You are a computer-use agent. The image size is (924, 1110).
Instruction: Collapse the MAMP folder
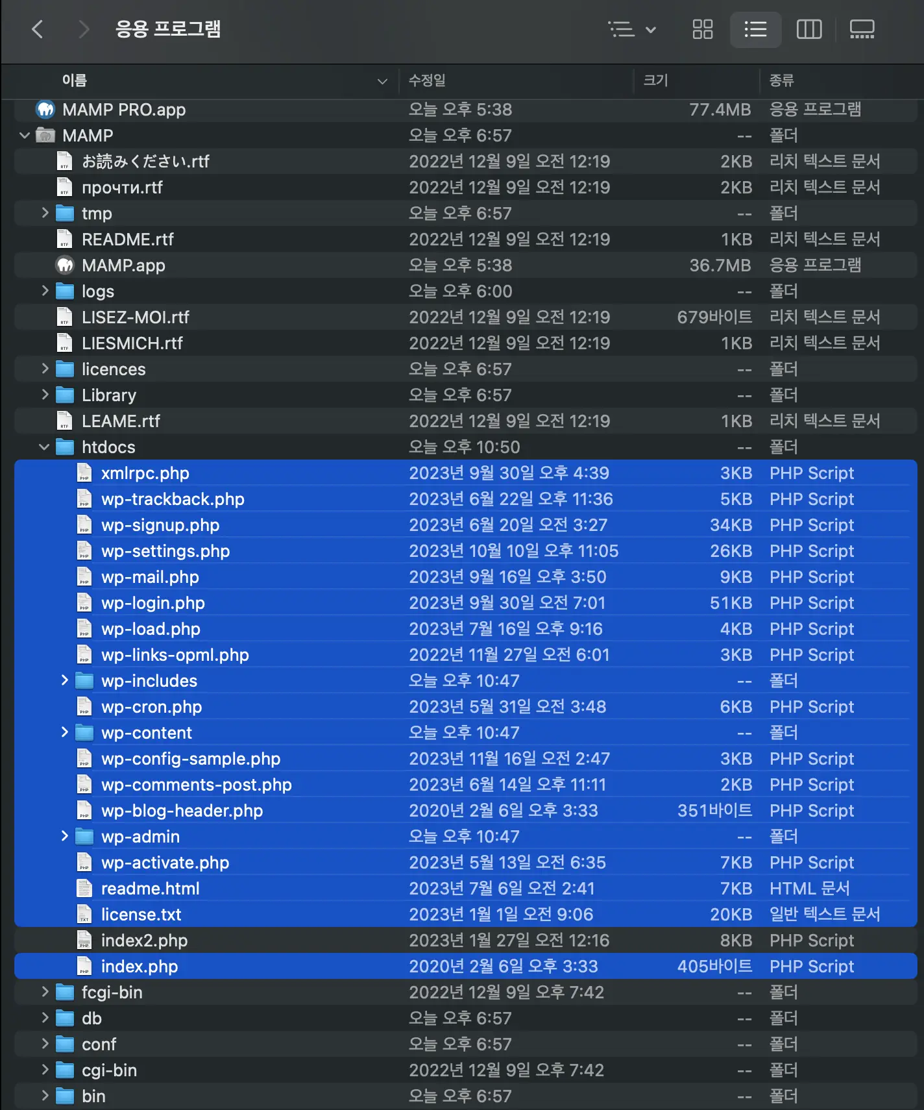(25, 136)
